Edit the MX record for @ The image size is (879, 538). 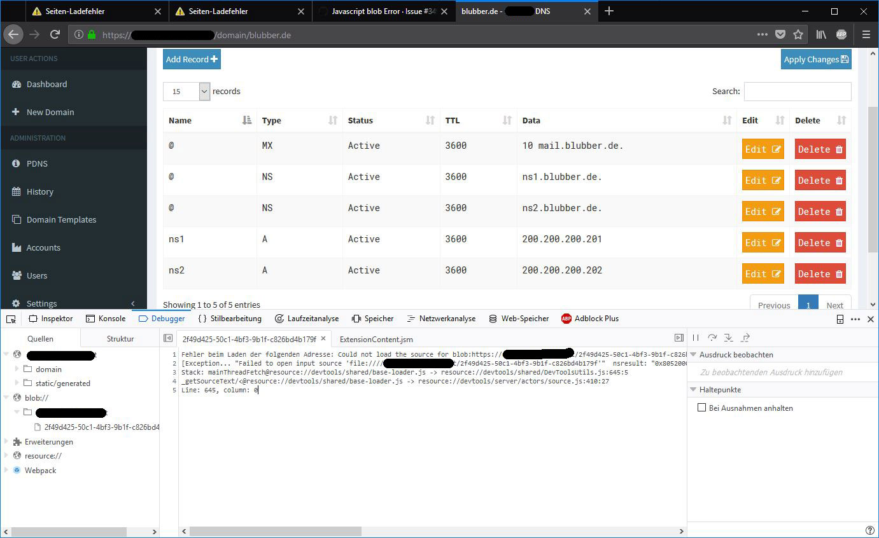point(762,149)
